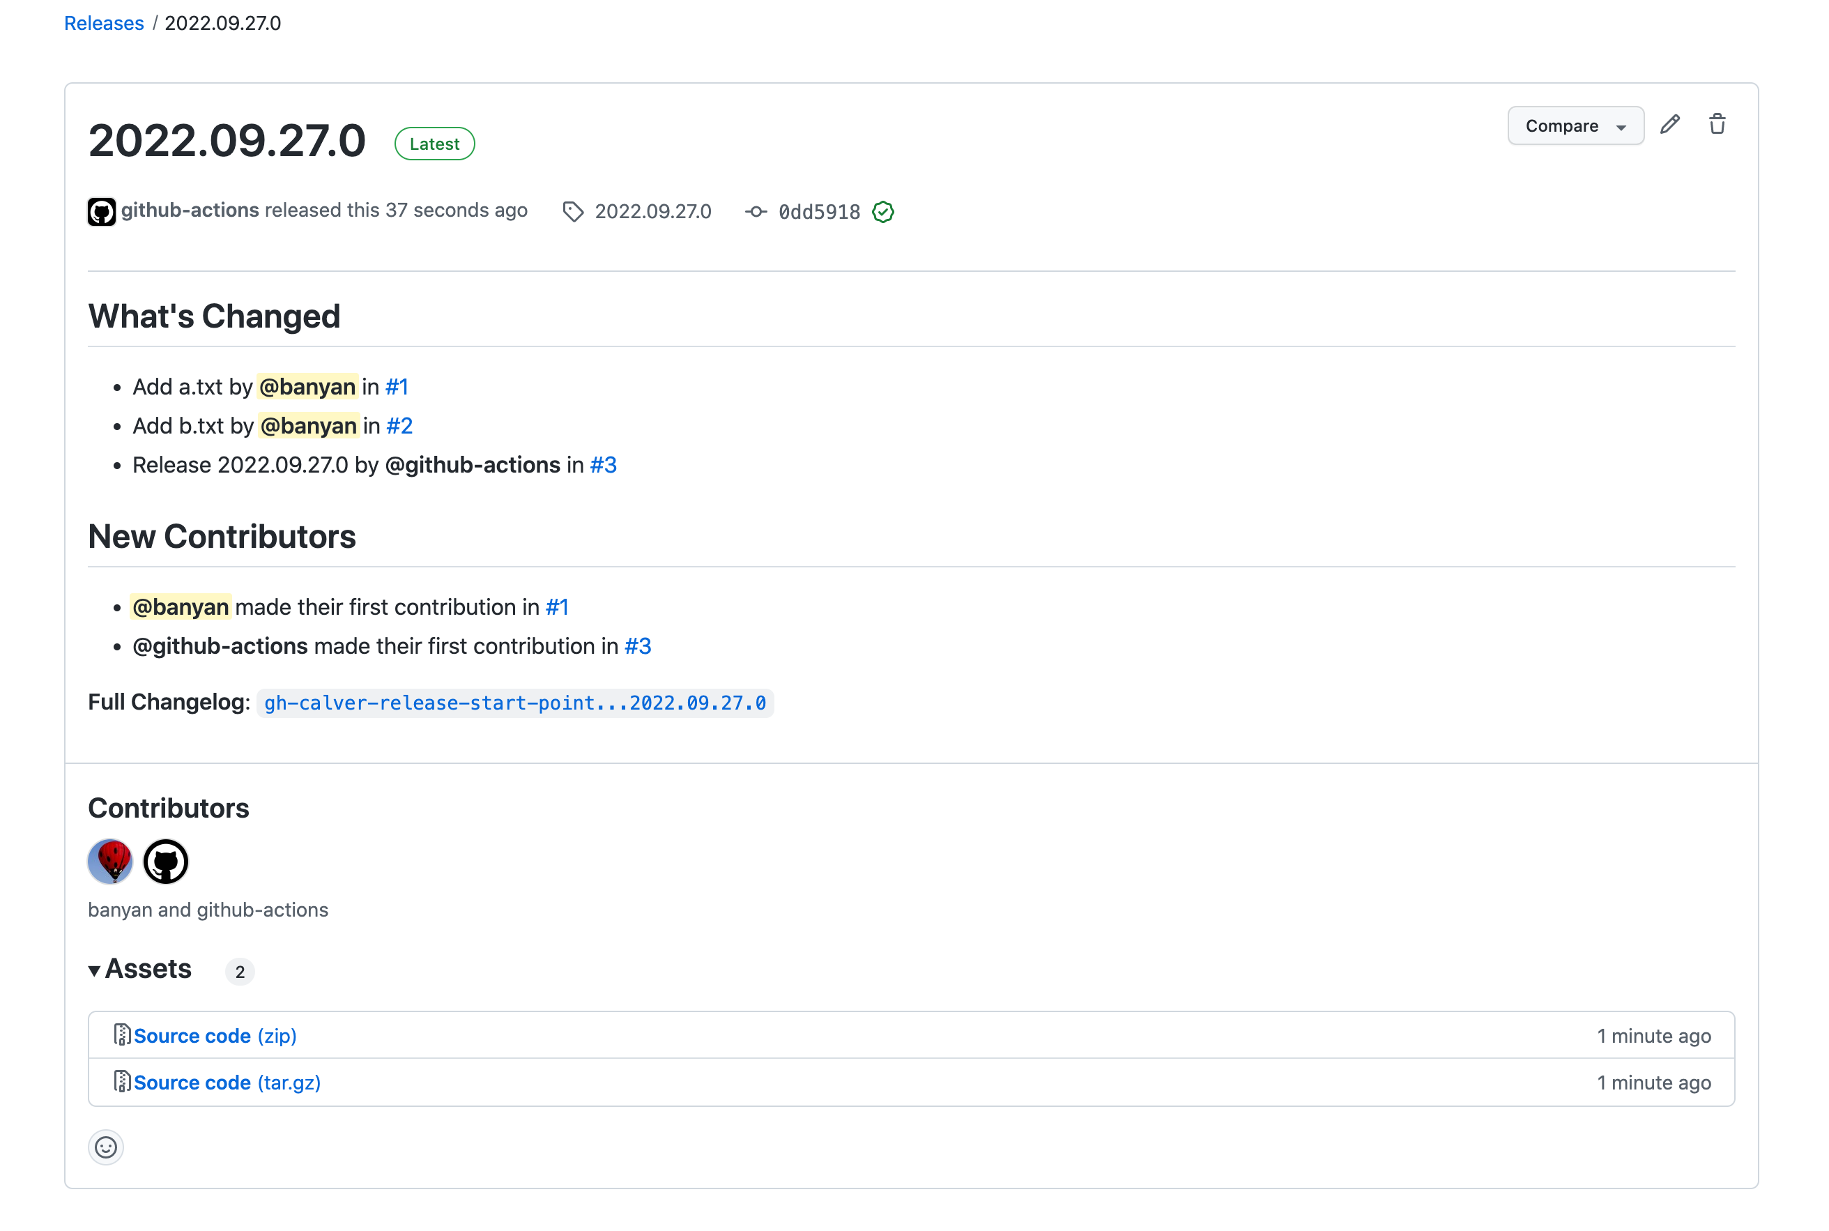Viewport: 1829px width, 1231px height.
Task: Click the tag icon beside 2022.09.27.0
Action: pyautogui.click(x=573, y=212)
